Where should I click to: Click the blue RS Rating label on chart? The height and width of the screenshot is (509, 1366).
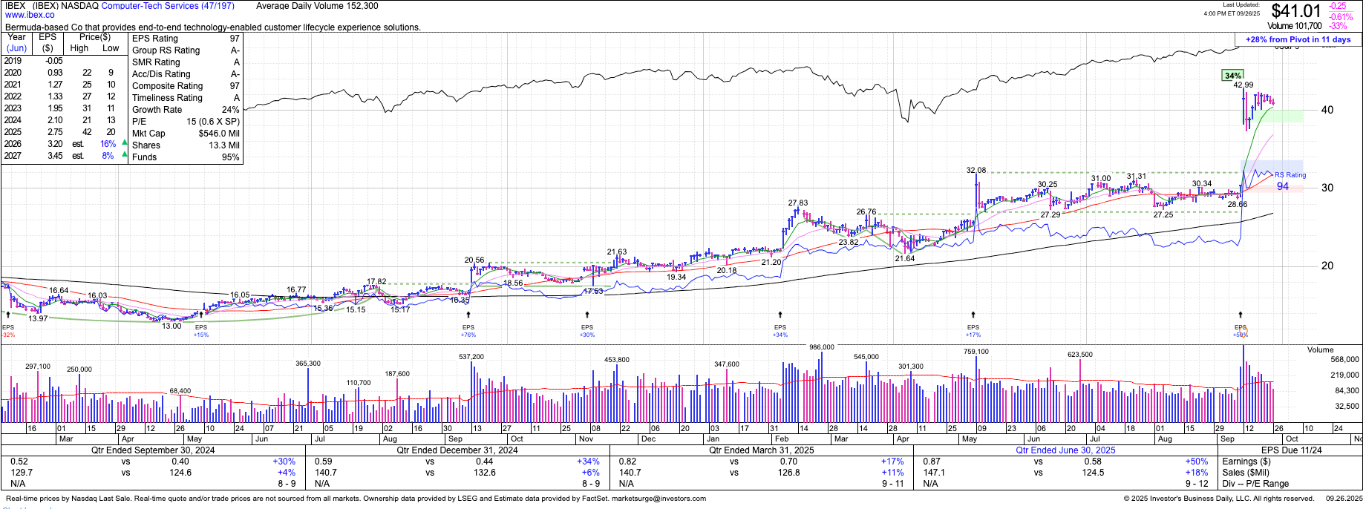click(1290, 175)
